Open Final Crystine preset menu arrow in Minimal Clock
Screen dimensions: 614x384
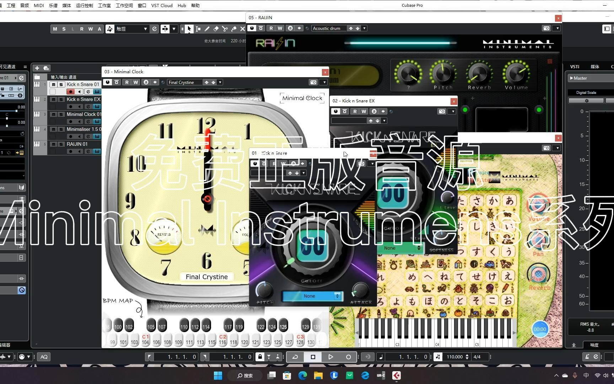[220, 82]
